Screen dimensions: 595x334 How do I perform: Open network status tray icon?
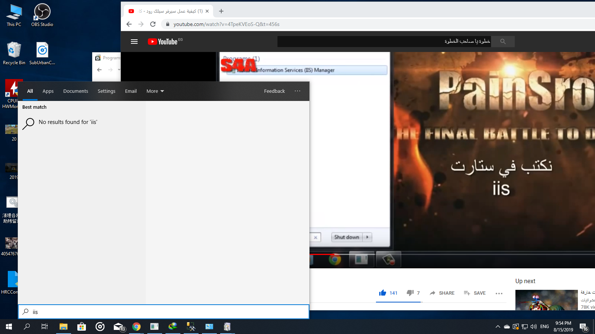point(525,327)
